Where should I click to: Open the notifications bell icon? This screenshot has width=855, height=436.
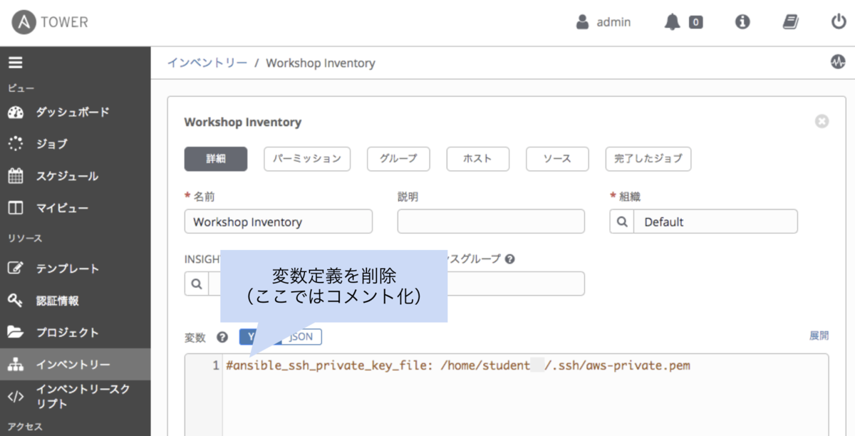672,22
